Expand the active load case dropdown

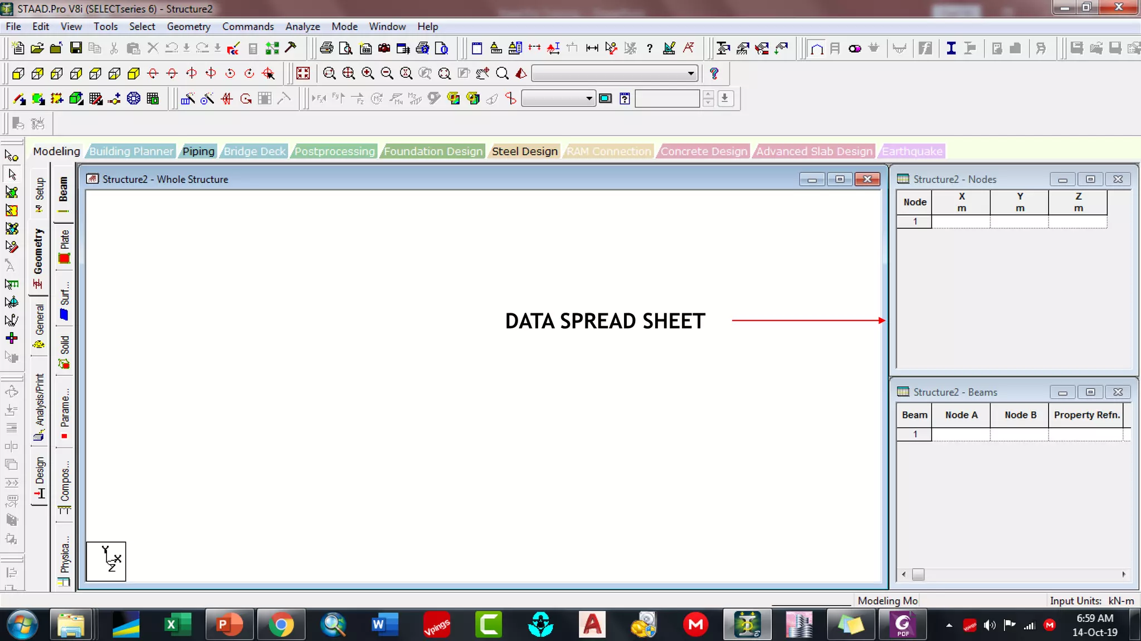[589, 99]
